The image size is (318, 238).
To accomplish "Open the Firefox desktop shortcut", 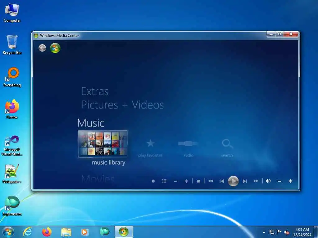I will 12,109.
